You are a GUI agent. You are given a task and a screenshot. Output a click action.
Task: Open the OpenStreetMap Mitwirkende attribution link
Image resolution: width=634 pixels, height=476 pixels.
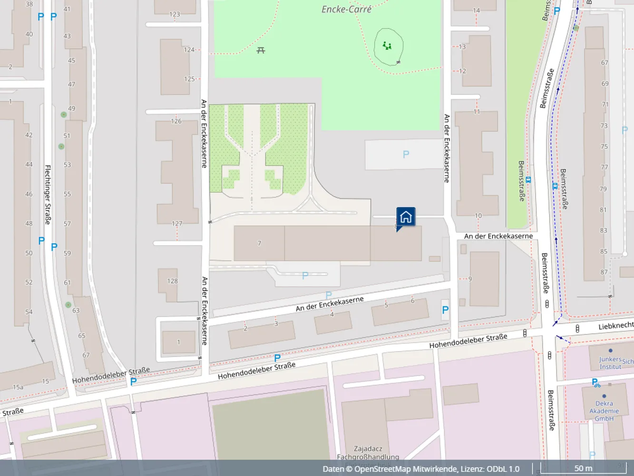(x=405, y=469)
